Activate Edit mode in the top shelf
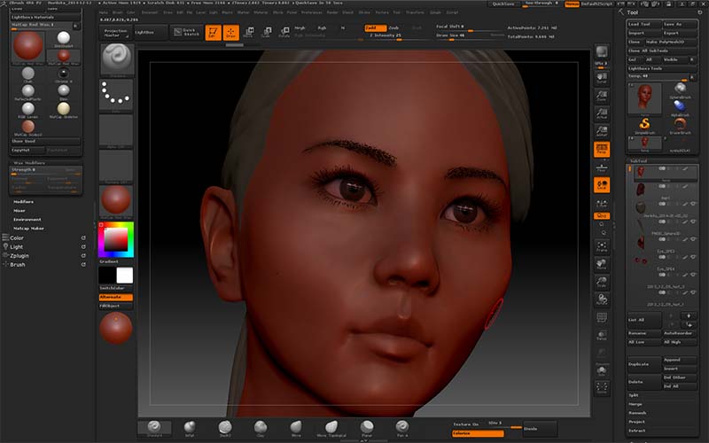The height and width of the screenshot is (443, 709). tap(213, 33)
